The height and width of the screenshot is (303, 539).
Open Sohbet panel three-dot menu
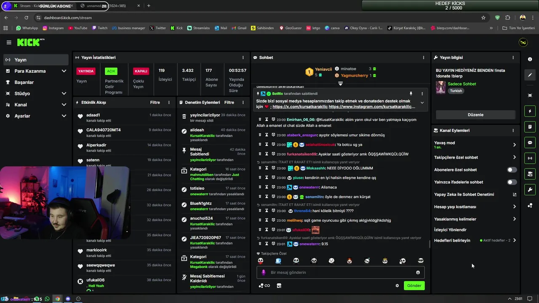tap(423, 58)
